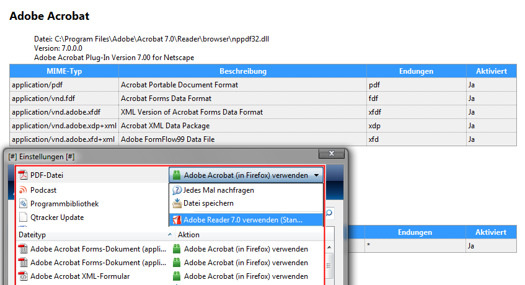Click the xdp extension cell
Image resolution: width=525 pixels, height=285 pixels.
(x=416, y=126)
